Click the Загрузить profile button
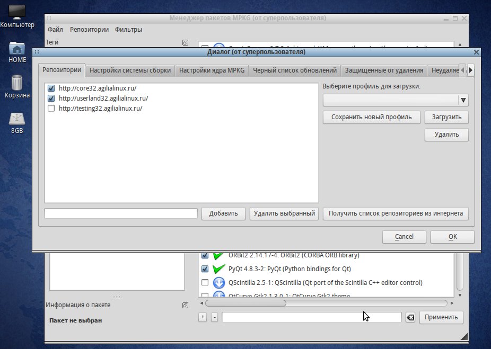The width and height of the screenshot is (491, 349). tap(446, 117)
